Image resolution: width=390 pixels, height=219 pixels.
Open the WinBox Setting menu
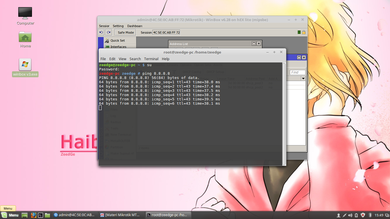click(x=118, y=26)
